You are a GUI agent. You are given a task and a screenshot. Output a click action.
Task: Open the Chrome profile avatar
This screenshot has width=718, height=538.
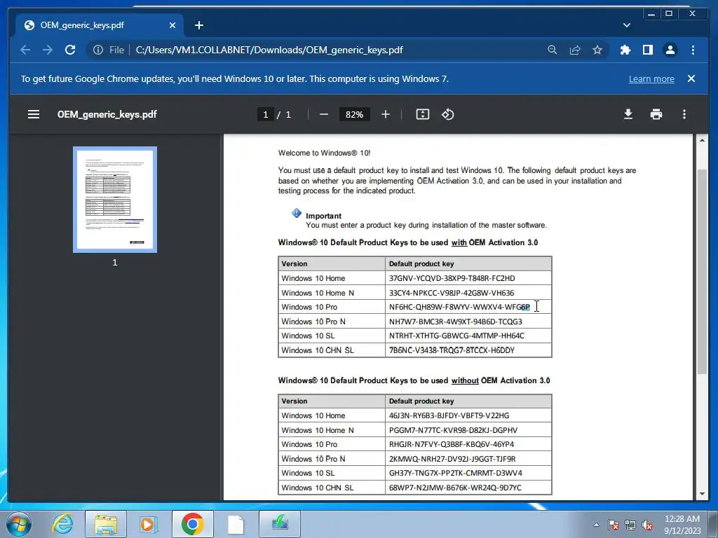[x=670, y=50]
